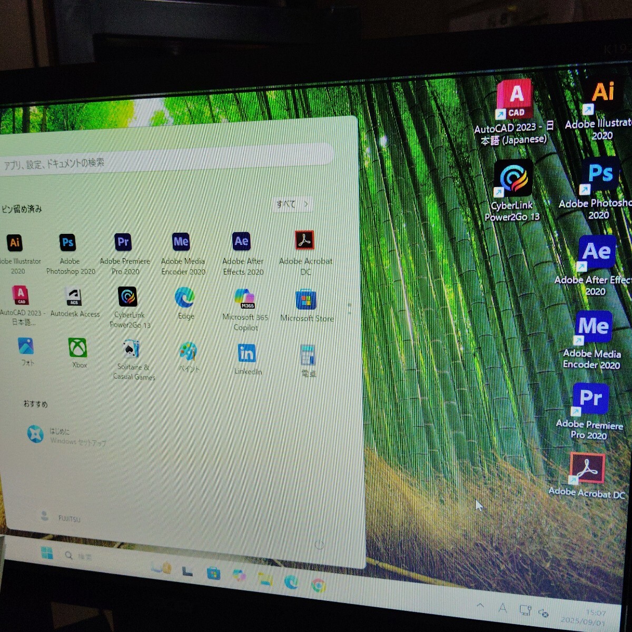Open Google Chrome from the taskbar
This screenshot has width=632, height=632.
[318, 585]
